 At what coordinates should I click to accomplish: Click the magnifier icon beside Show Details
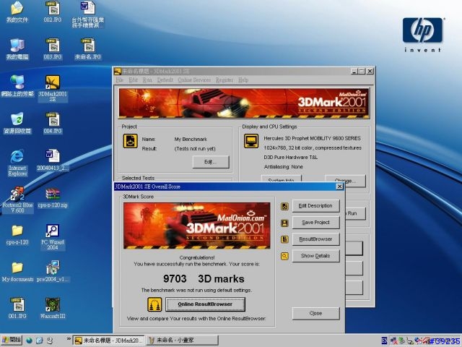(284, 256)
